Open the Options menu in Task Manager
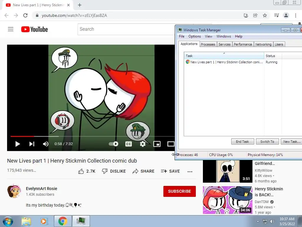 pyautogui.click(x=195, y=36)
